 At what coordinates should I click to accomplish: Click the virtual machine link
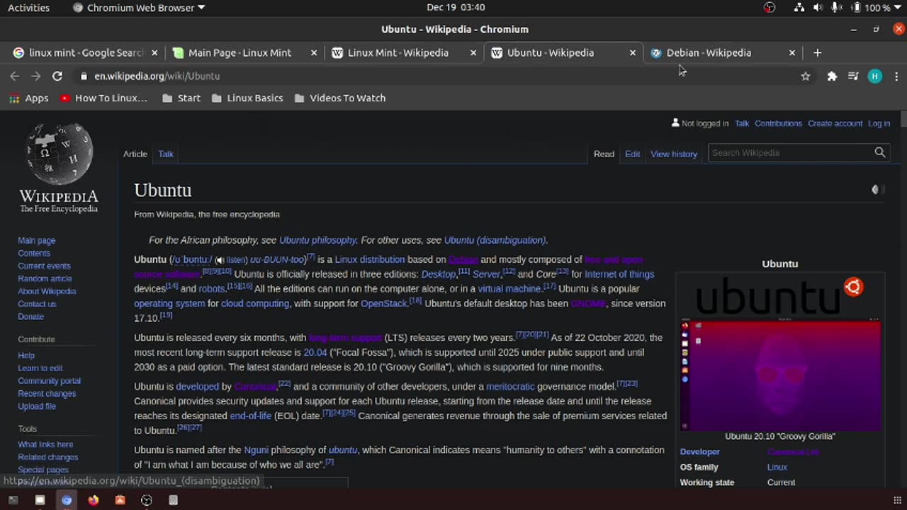(x=509, y=288)
